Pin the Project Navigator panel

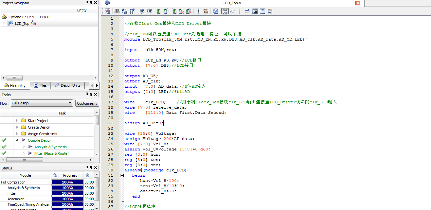[87, 3]
